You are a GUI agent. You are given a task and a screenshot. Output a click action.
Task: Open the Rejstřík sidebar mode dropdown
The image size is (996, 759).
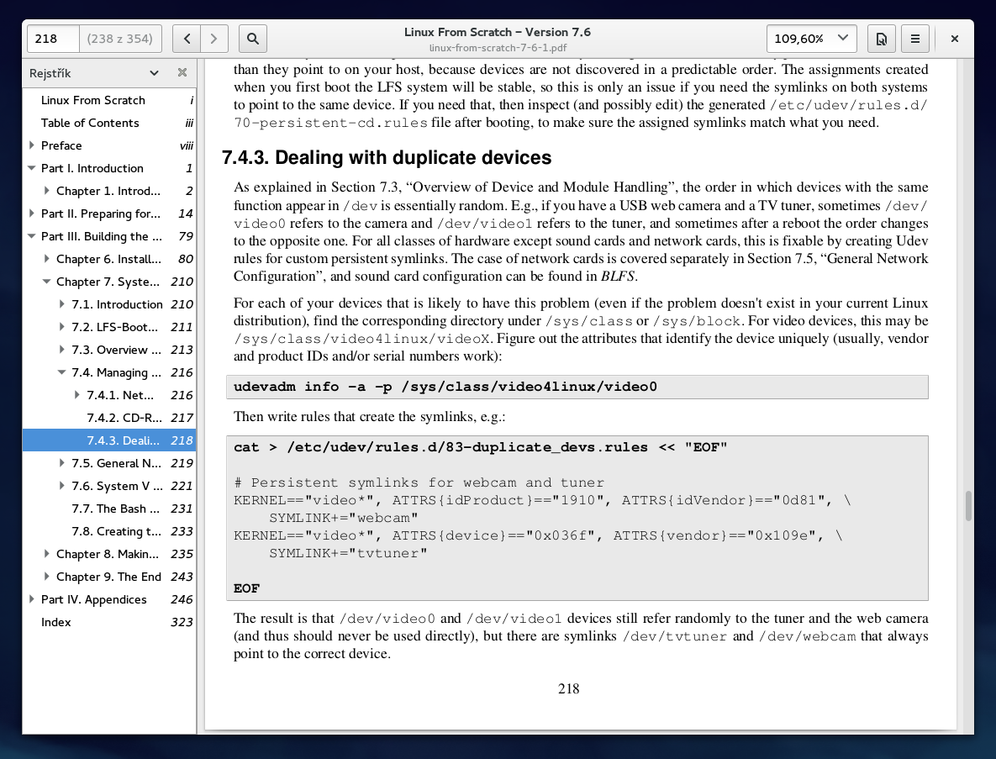94,73
